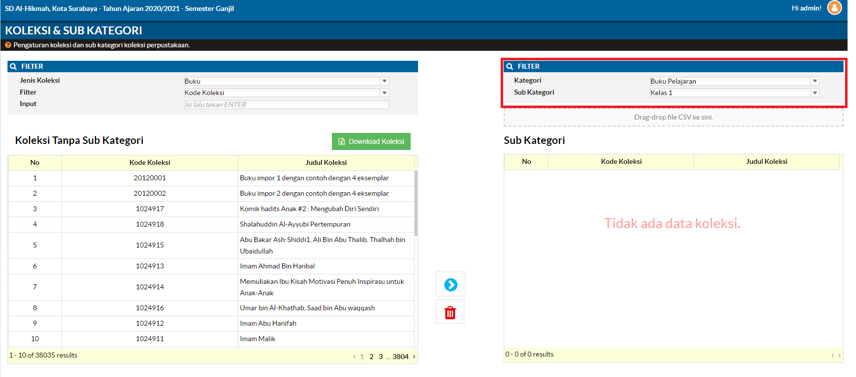856x377 pixels.
Task: Jump to last page 3804
Action: [401, 357]
